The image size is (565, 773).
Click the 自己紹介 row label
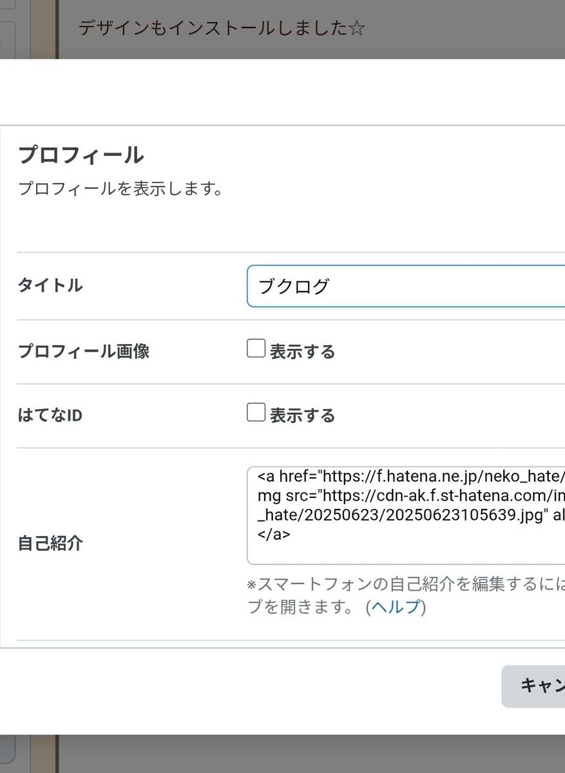[50, 543]
